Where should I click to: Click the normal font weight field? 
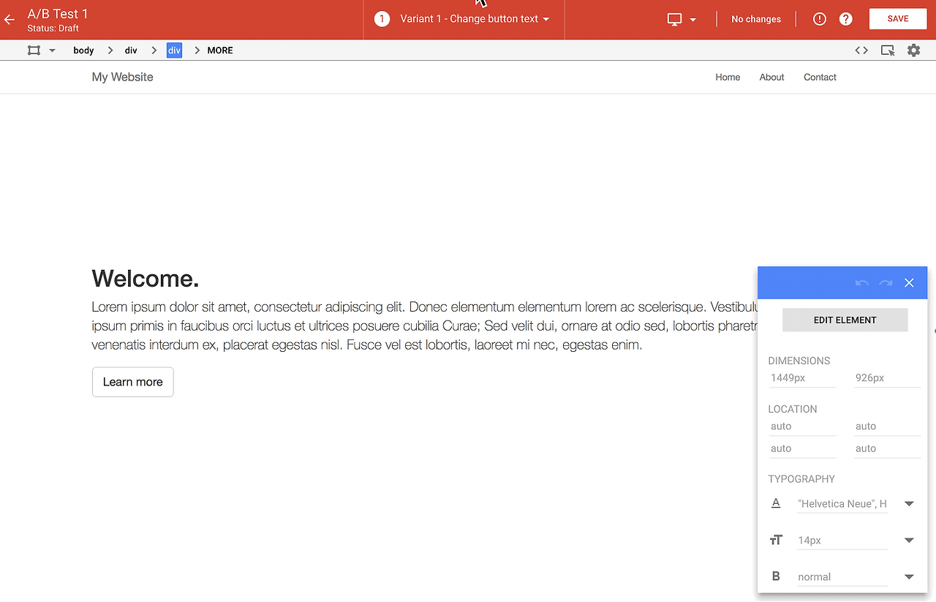[842, 577]
